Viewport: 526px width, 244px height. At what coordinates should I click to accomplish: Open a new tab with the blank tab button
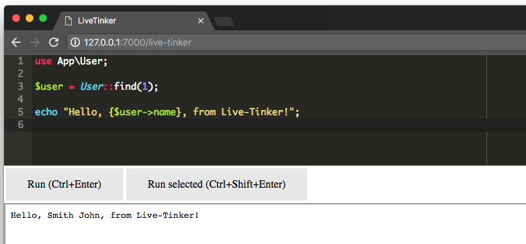click(x=224, y=21)
